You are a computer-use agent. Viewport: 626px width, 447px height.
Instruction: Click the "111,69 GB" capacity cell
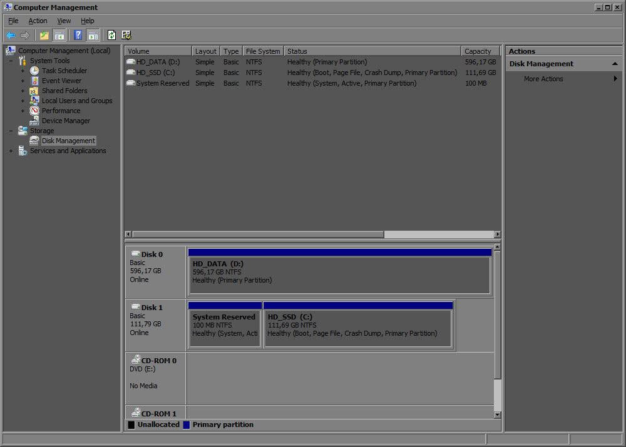(480, 73)
